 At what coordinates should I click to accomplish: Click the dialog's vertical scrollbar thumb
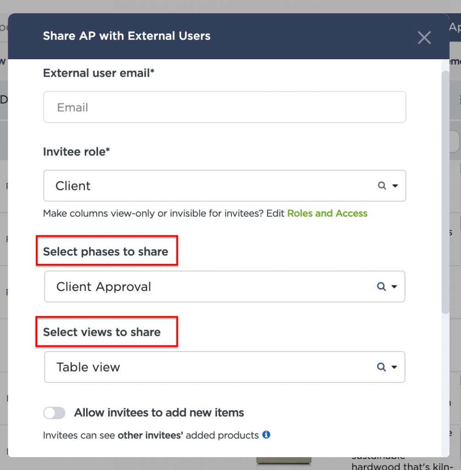(x=445, y=192)
